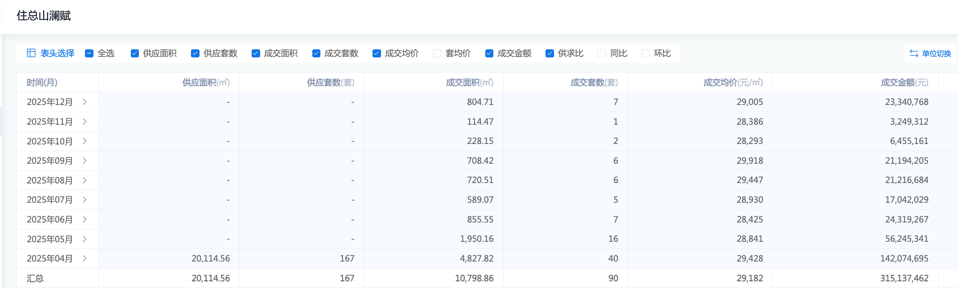Enable the 环比 checkbox
This screenshot has width=958, height=288.
(645, 53)
